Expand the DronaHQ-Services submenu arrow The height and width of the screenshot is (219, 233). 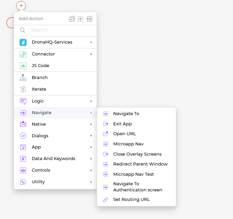91,42
